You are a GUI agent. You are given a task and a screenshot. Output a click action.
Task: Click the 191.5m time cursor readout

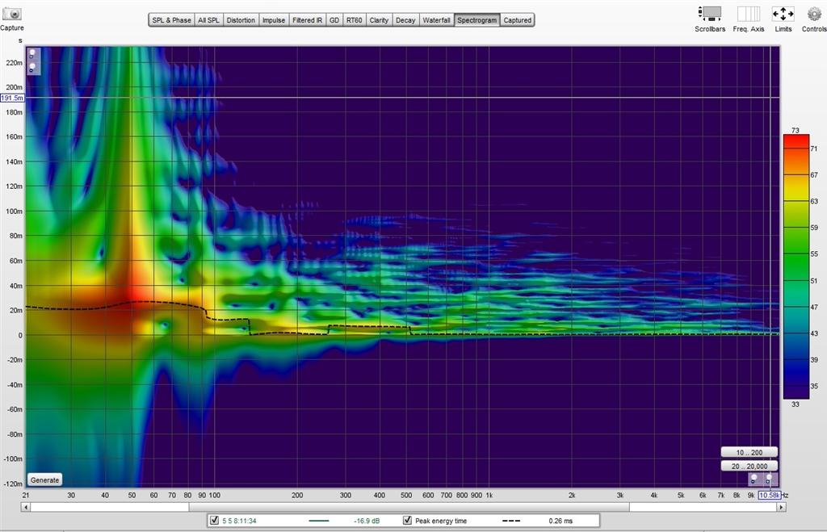coord(12,98)
